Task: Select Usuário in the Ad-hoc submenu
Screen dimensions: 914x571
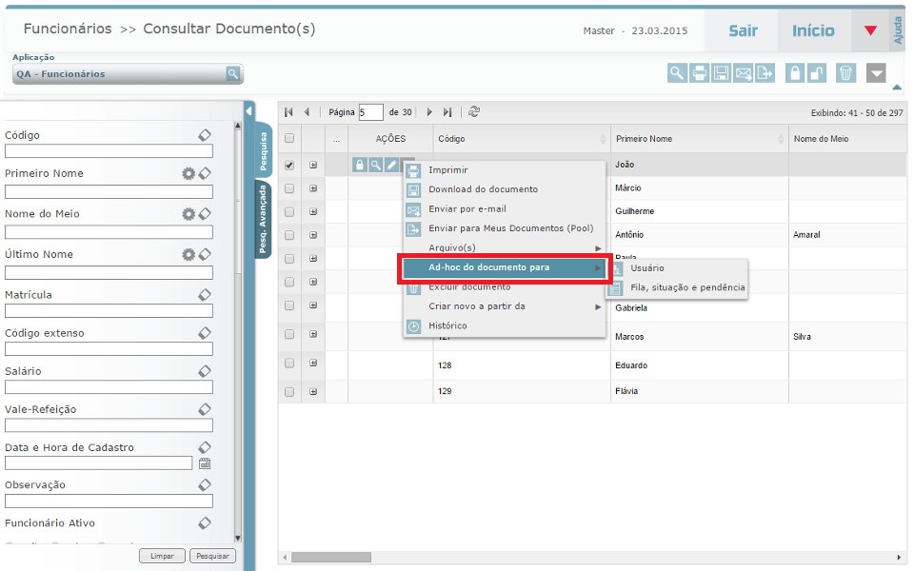Action: (646, 267)
